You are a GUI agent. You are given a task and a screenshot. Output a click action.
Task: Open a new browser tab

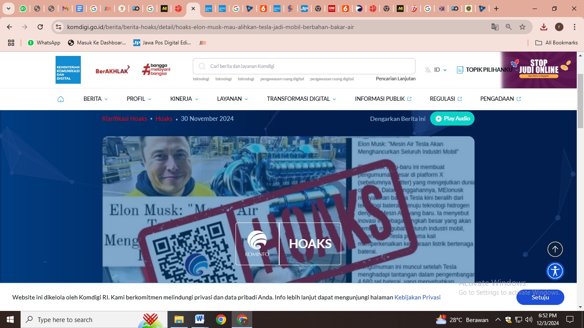[x=496, y=9]
